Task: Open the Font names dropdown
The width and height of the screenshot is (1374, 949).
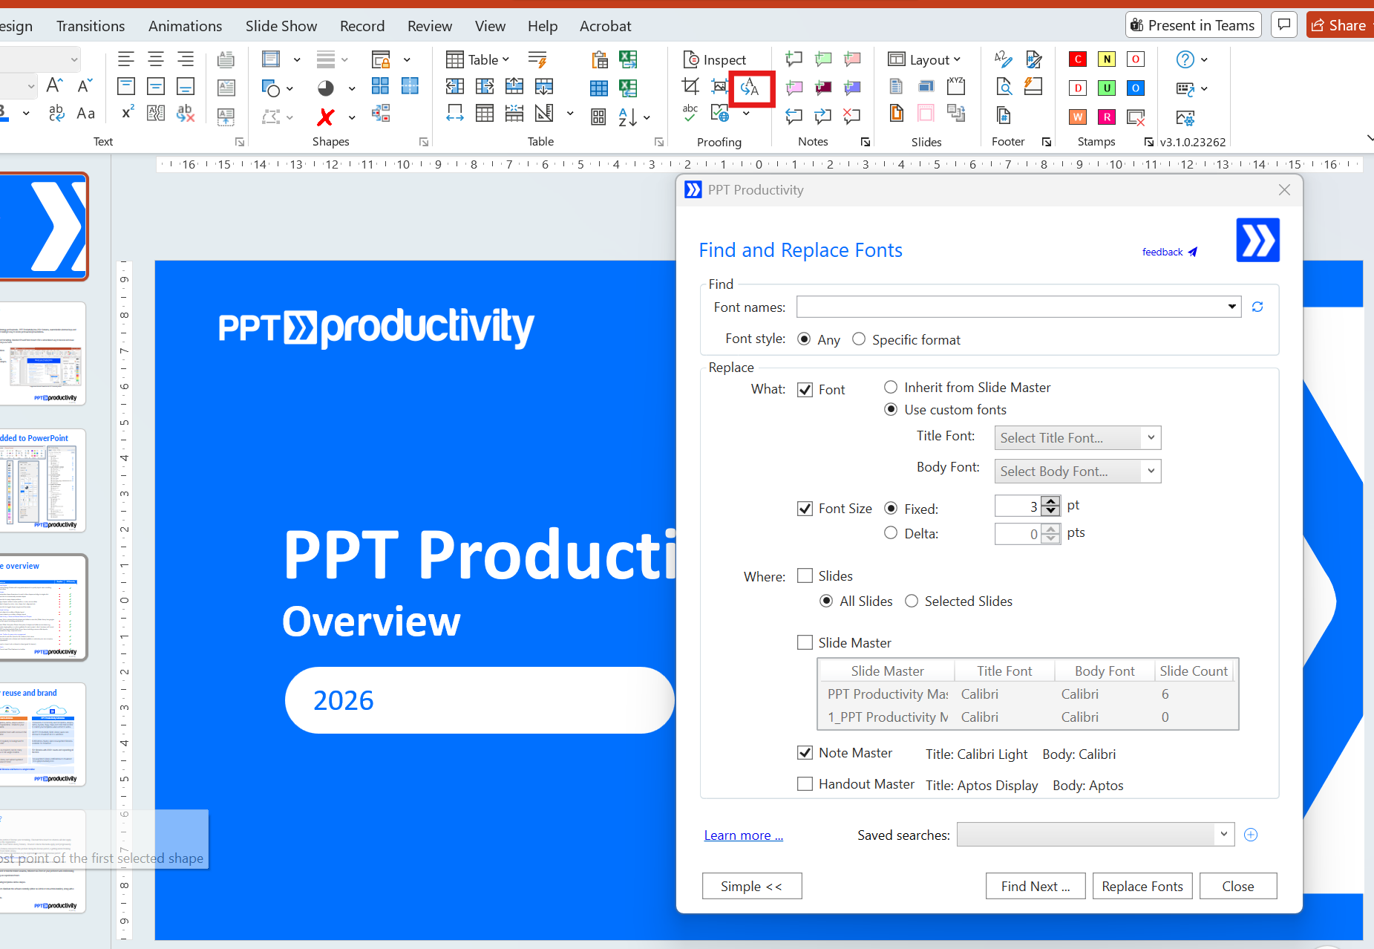Action: (x=1232, y=307)
